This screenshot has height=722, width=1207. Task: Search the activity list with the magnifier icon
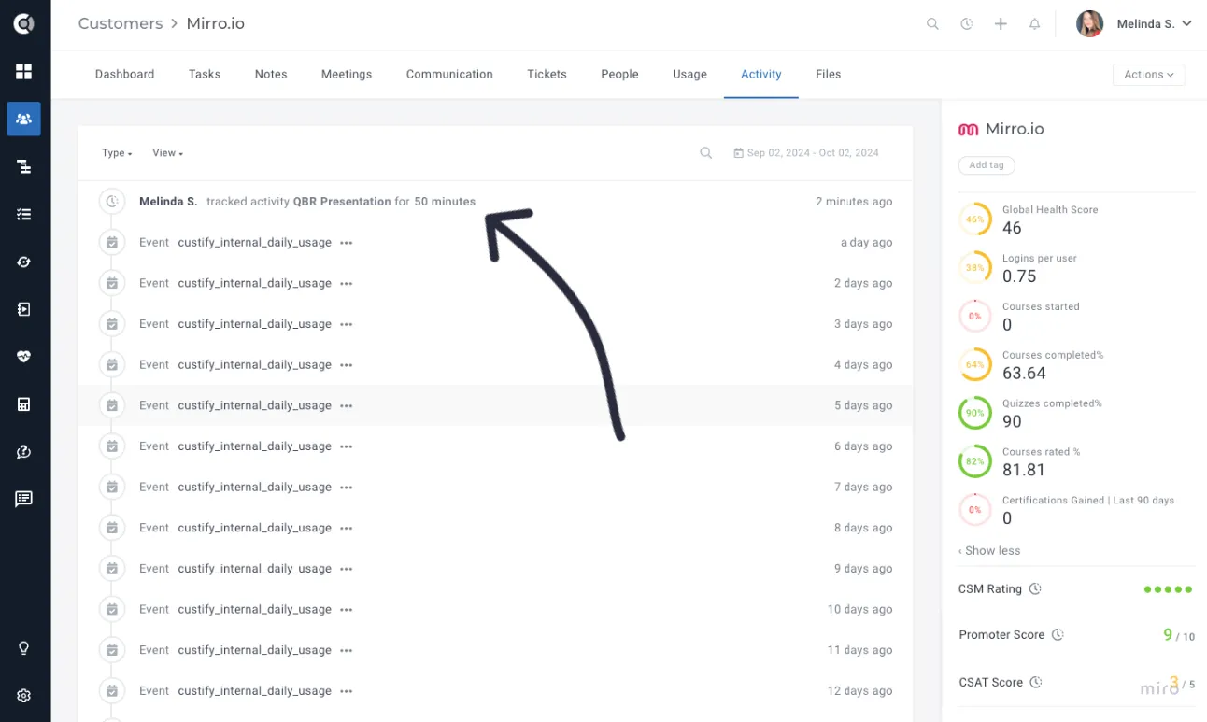point(706,153)
